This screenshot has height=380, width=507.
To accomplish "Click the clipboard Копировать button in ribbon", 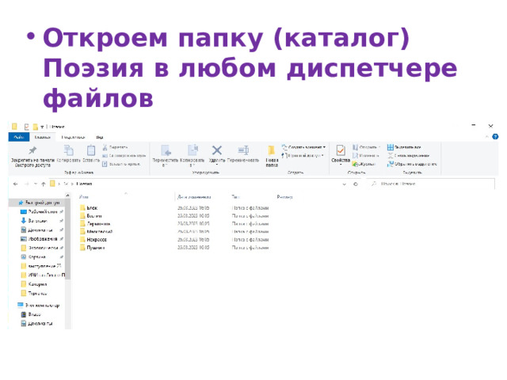I will (68, 154).
